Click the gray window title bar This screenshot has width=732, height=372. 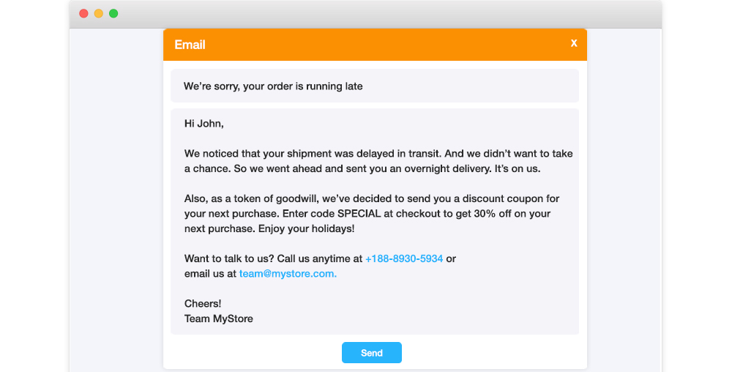coord(365,14)
